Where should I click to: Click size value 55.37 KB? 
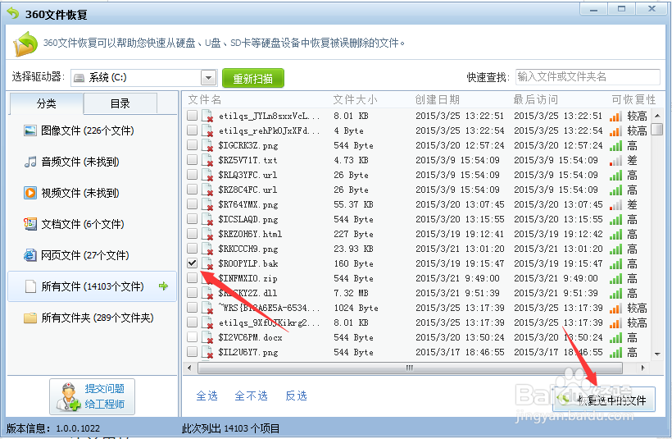pyautogui.click(x=353, y=204)
